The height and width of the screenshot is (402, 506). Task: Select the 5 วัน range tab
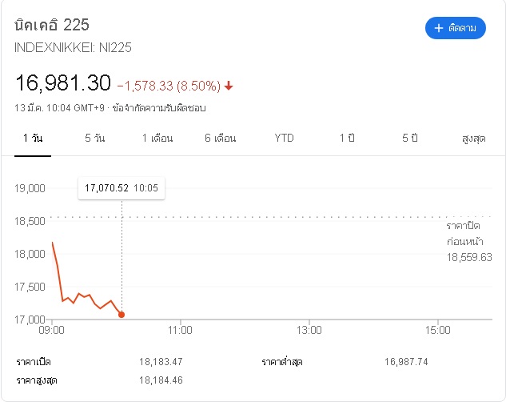[x=95, y=138]
